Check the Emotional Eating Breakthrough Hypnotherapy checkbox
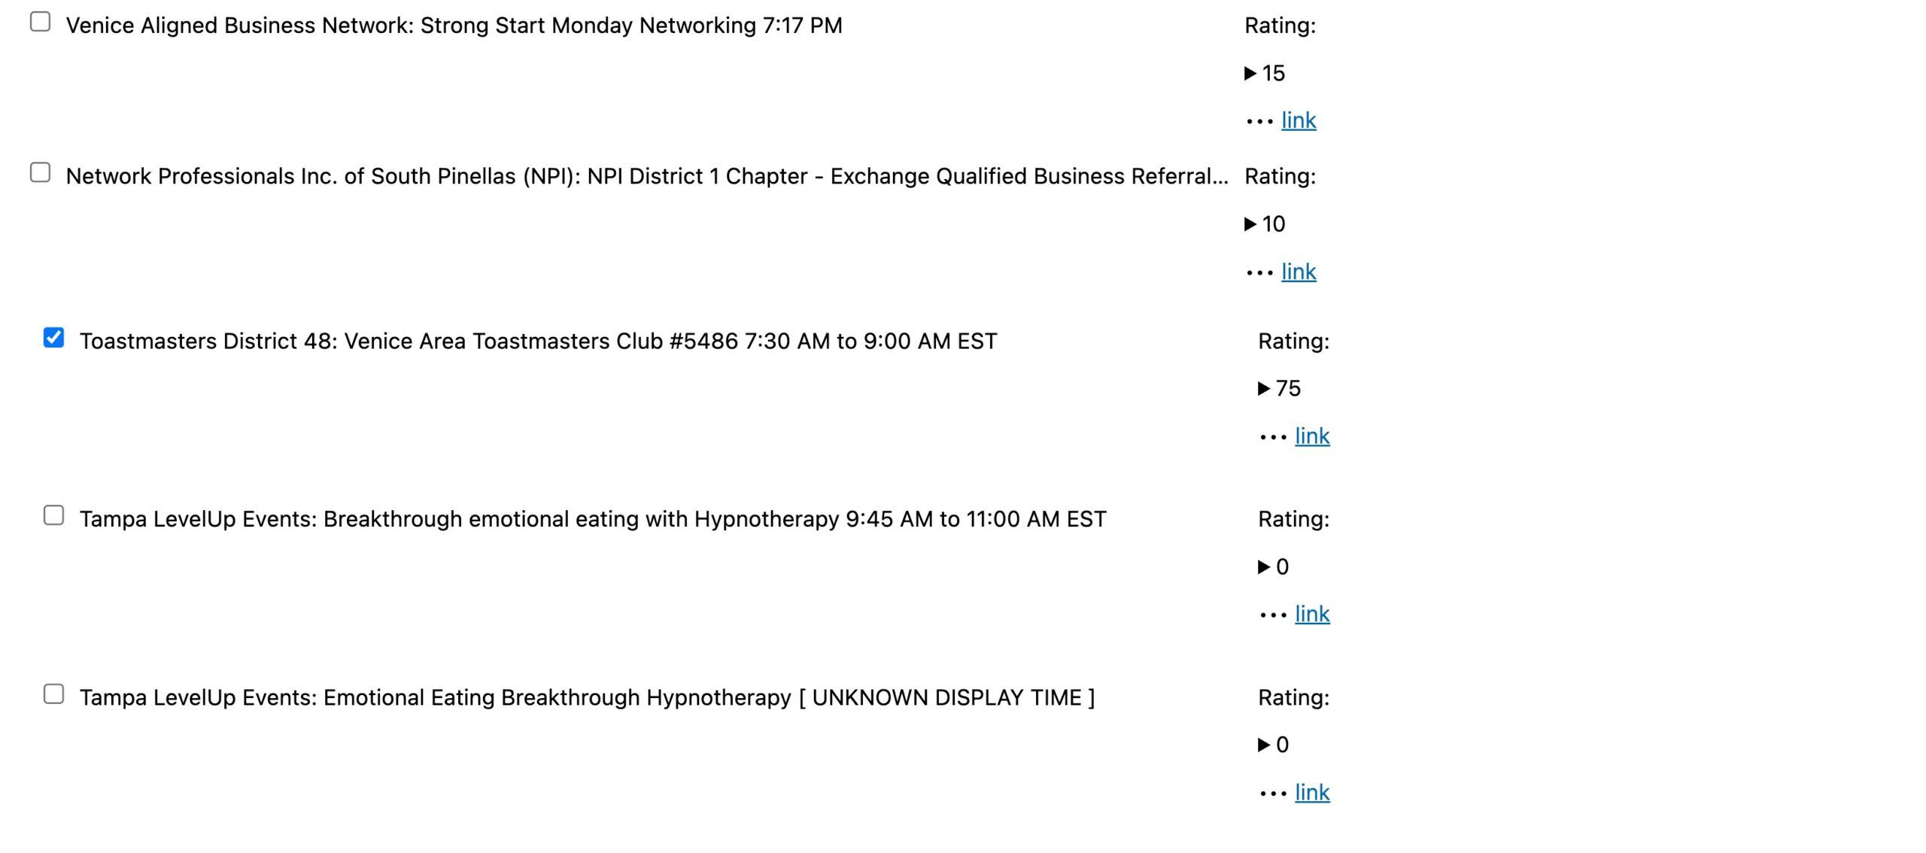The image size is (1926, 853). [x=54, y=694]
